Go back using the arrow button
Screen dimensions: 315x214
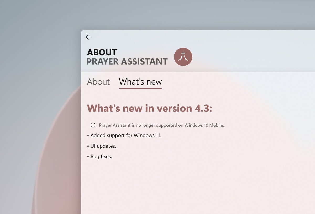pos(88,37)
